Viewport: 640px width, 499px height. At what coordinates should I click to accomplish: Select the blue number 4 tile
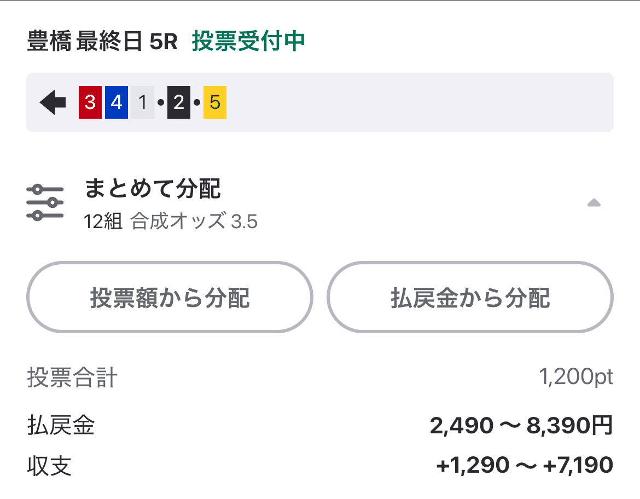point(116,101)
